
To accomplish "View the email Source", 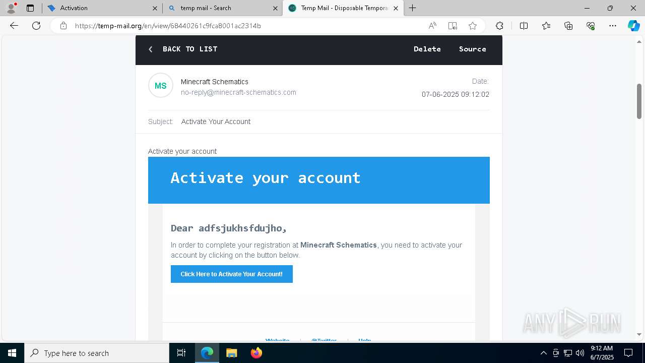I will [473, 49].
